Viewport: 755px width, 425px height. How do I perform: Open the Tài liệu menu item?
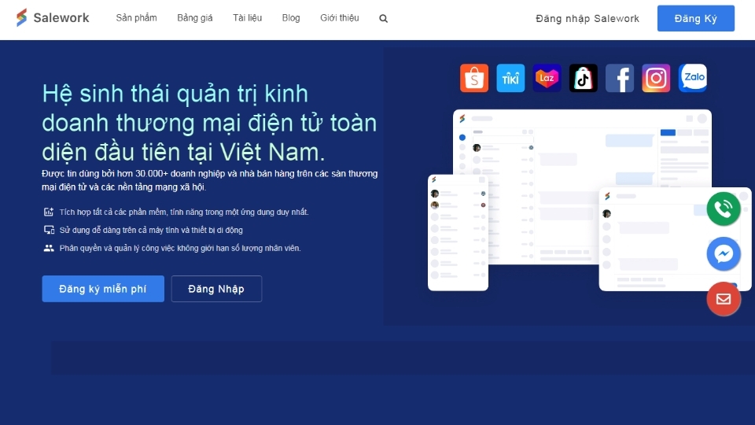(247, 18)
